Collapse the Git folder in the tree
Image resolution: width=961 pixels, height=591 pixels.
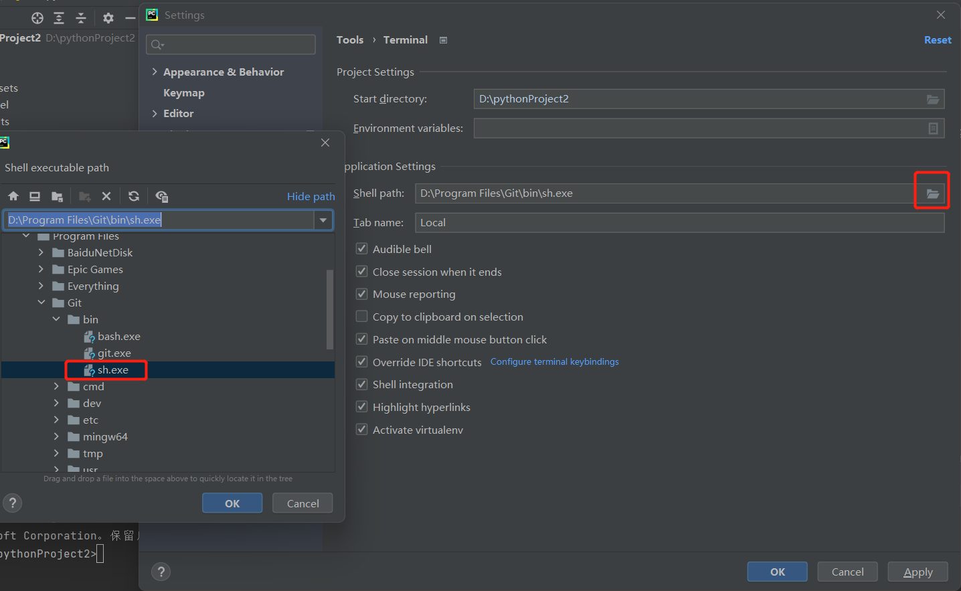(41, 303)
